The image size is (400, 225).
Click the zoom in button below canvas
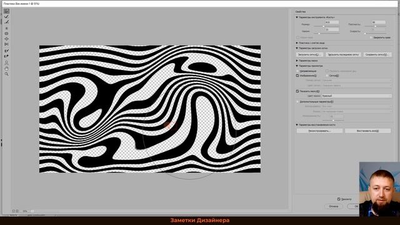click(x=17, y=211)
